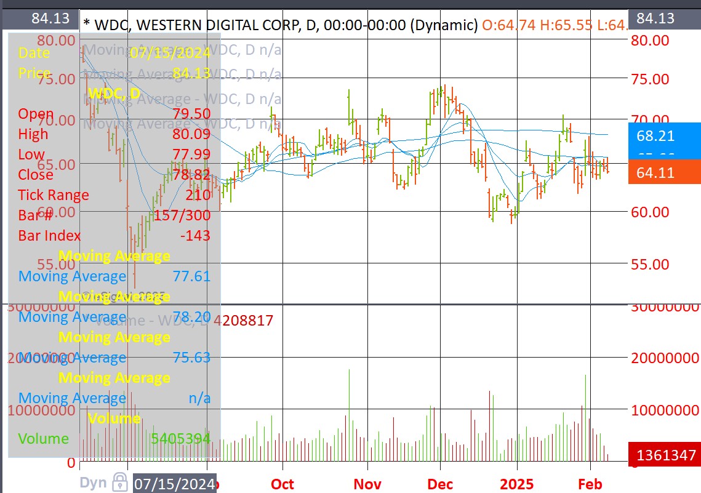Image resolution: width=701 pixels, height=493 pixels.
Task: Click the O:64.74 open value in title
Action: click(x=509, y=25)
